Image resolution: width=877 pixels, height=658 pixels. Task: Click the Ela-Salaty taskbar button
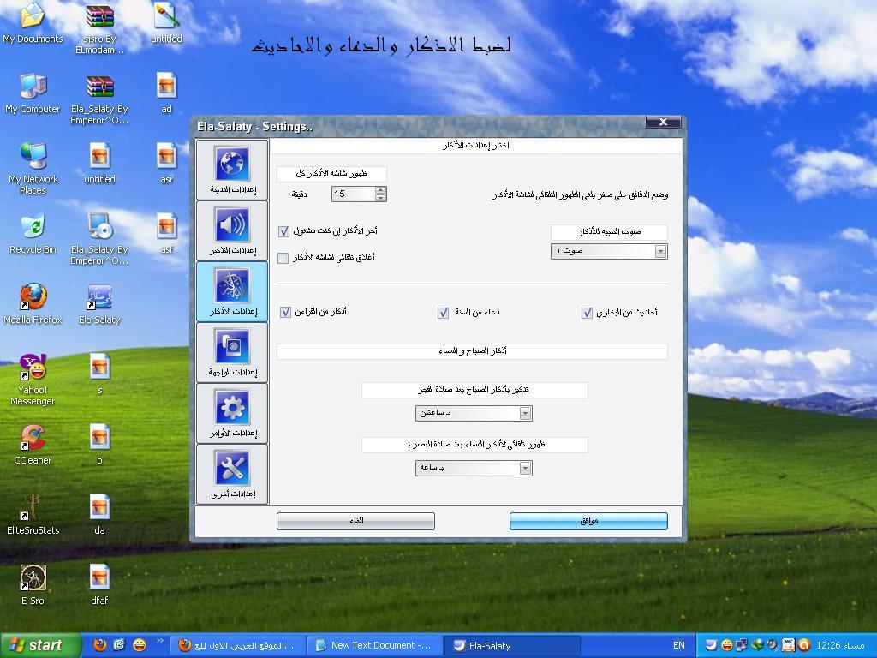tap(511, 646)
